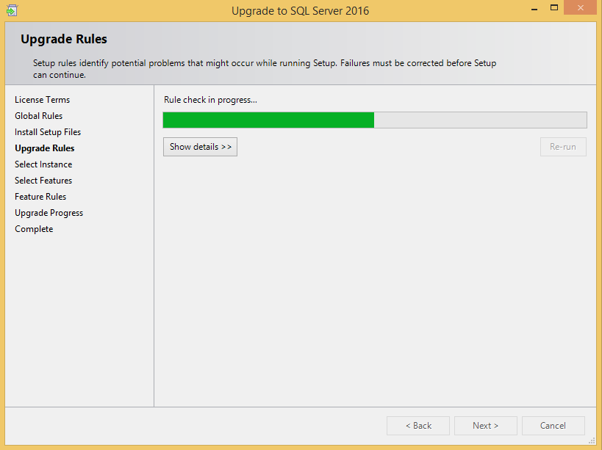602x450 pixels.
Task: Go back with the Back button
Action: click(x=418, y=426)
